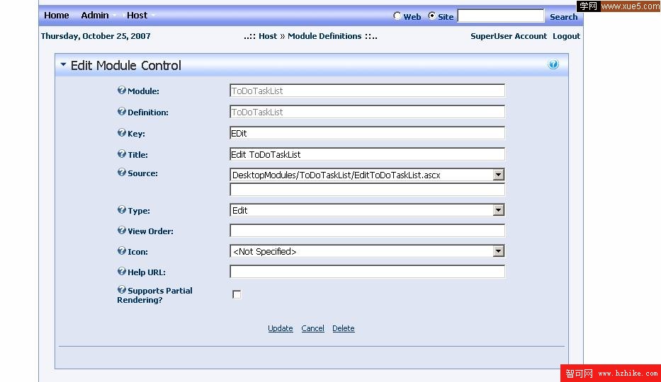The width and height of the screenshot is (661, 382).
Task: Open the Admin menu
Action: pos(95,15)
